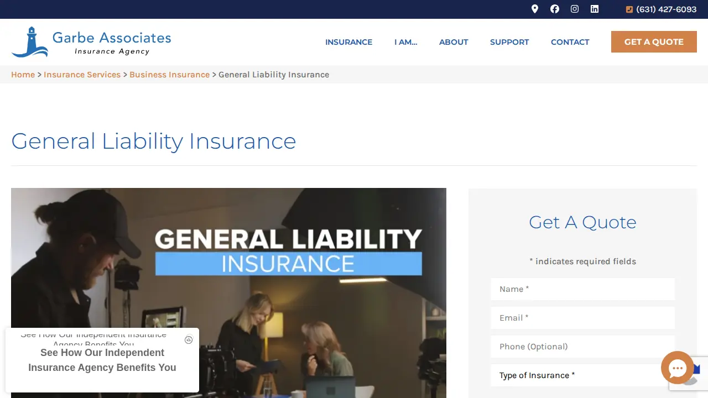
Task: Click the map location pin icon
Action: tap(535, 9)
